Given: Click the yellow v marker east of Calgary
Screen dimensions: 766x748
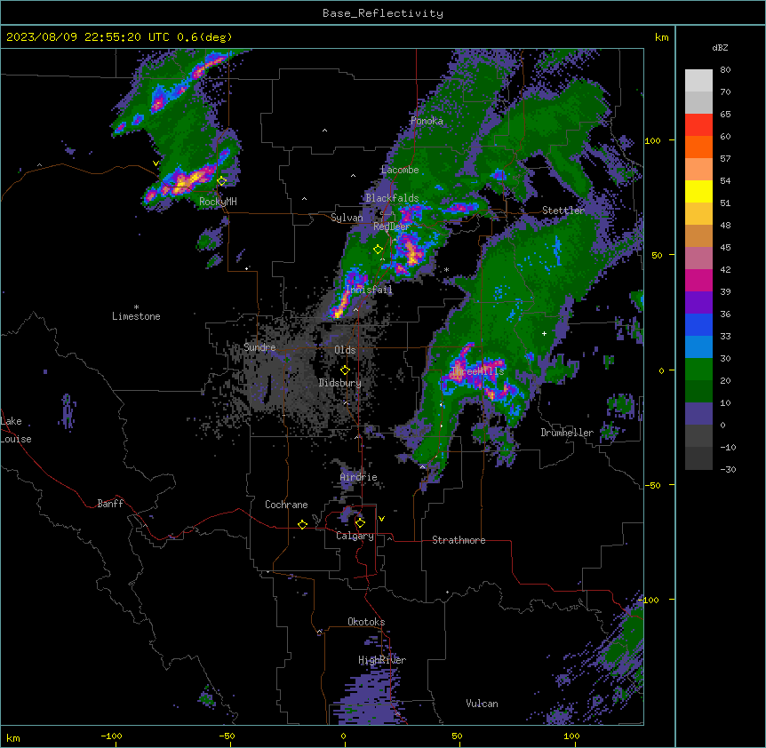Looking at the screenshot, I should [x=381, y=519].
